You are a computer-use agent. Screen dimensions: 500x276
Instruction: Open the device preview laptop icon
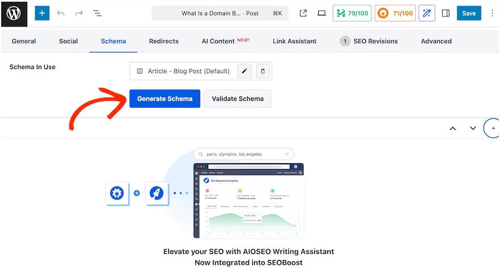click(x=322, y=14)
